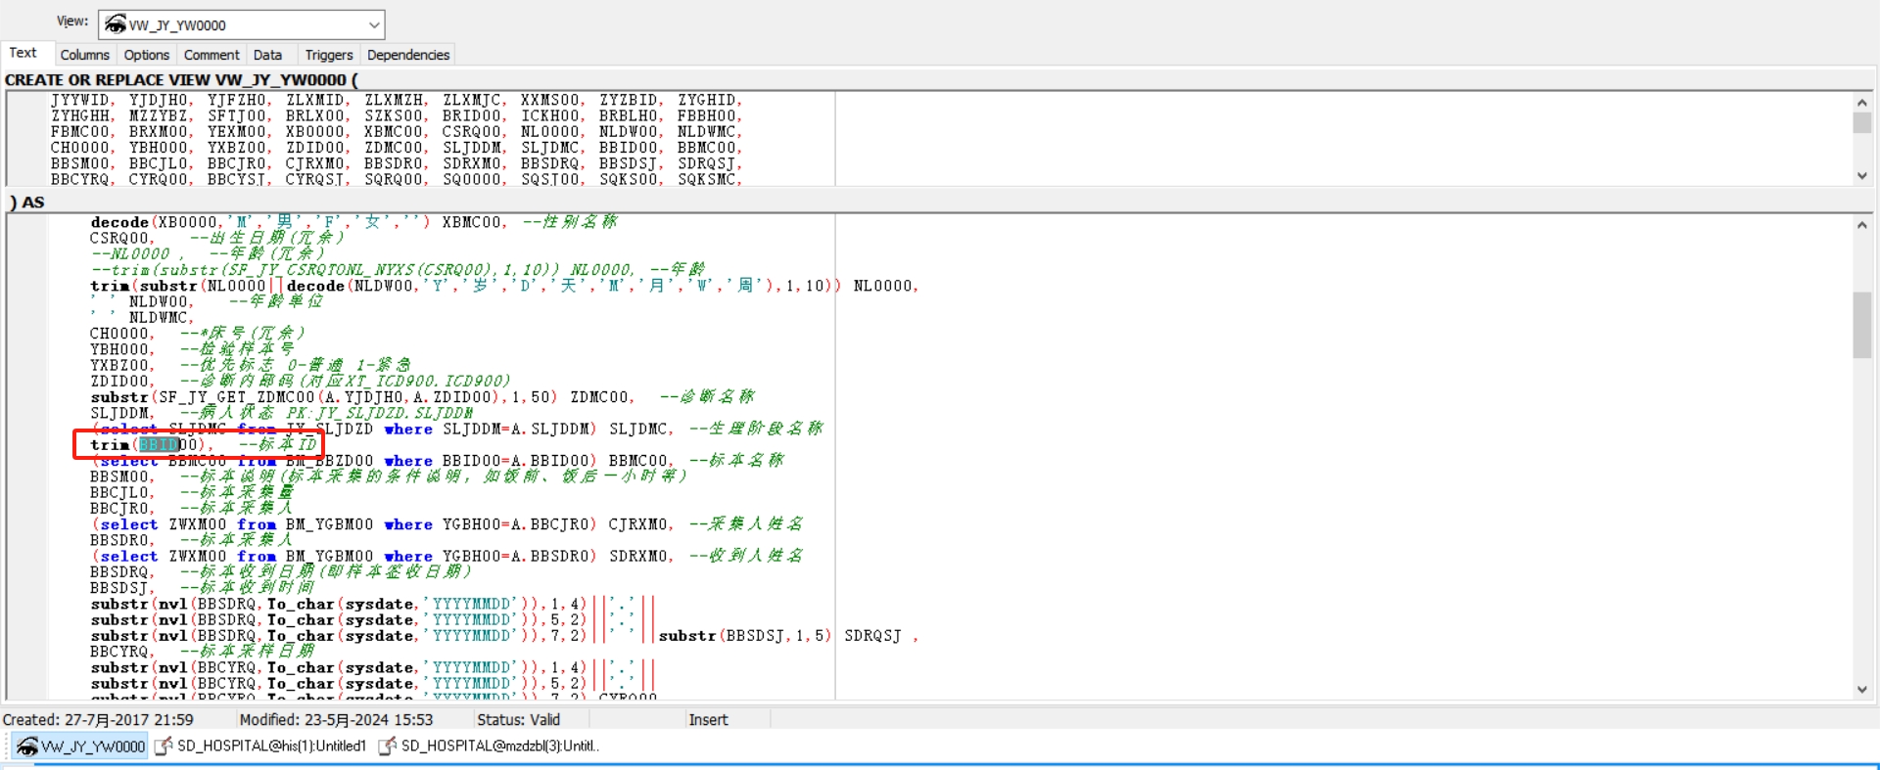Open the Triggers tab
The image size is (1880, 770).
coord(328,55)
